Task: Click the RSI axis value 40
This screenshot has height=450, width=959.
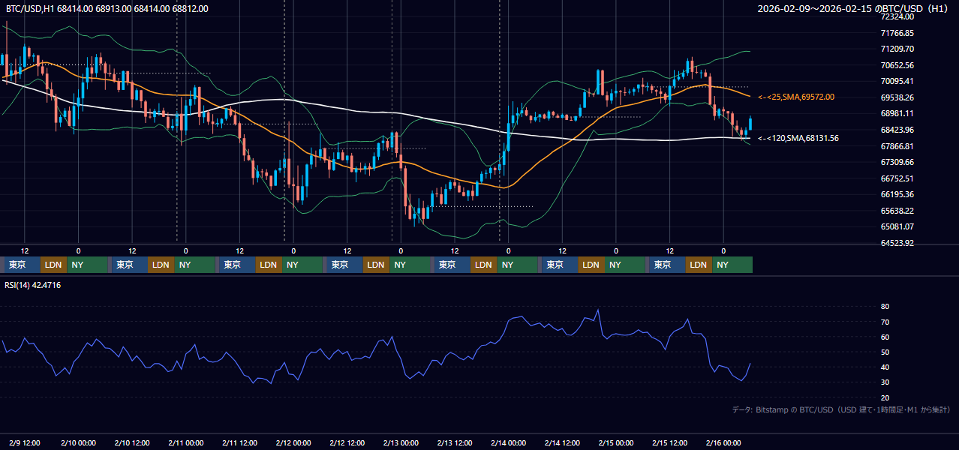Action: 885,367
